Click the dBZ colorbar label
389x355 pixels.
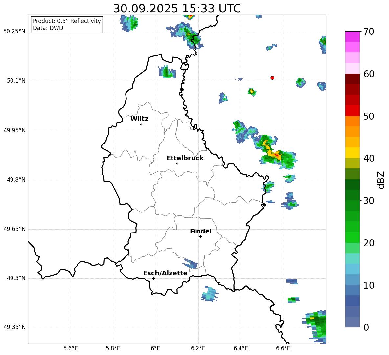[381, 180]
